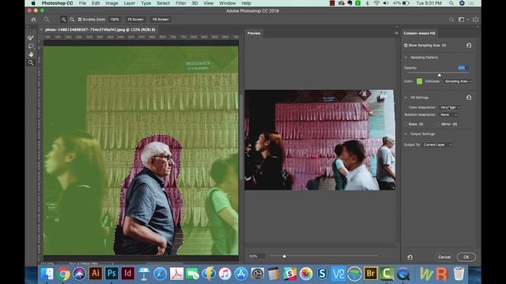This screenshot has height=284, width=506.
Task: Open Adobe Illustrator from the Dock
Action: [96, 274]
